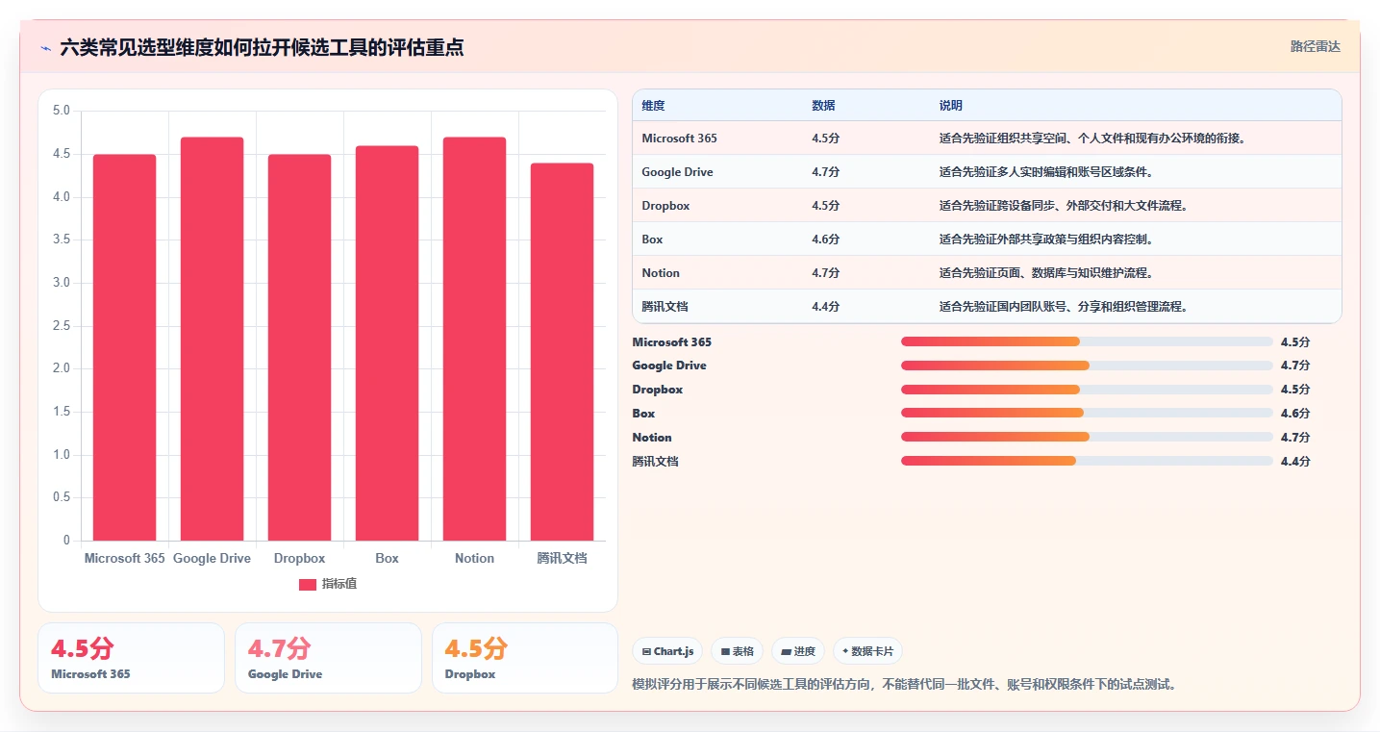1380x732 pixels.
Task: Click the 腾讯文档 bar in chart
Action: coord(562,352)
